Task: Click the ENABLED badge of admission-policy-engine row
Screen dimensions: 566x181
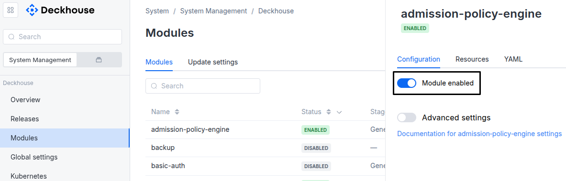Action: click(315, 130)
